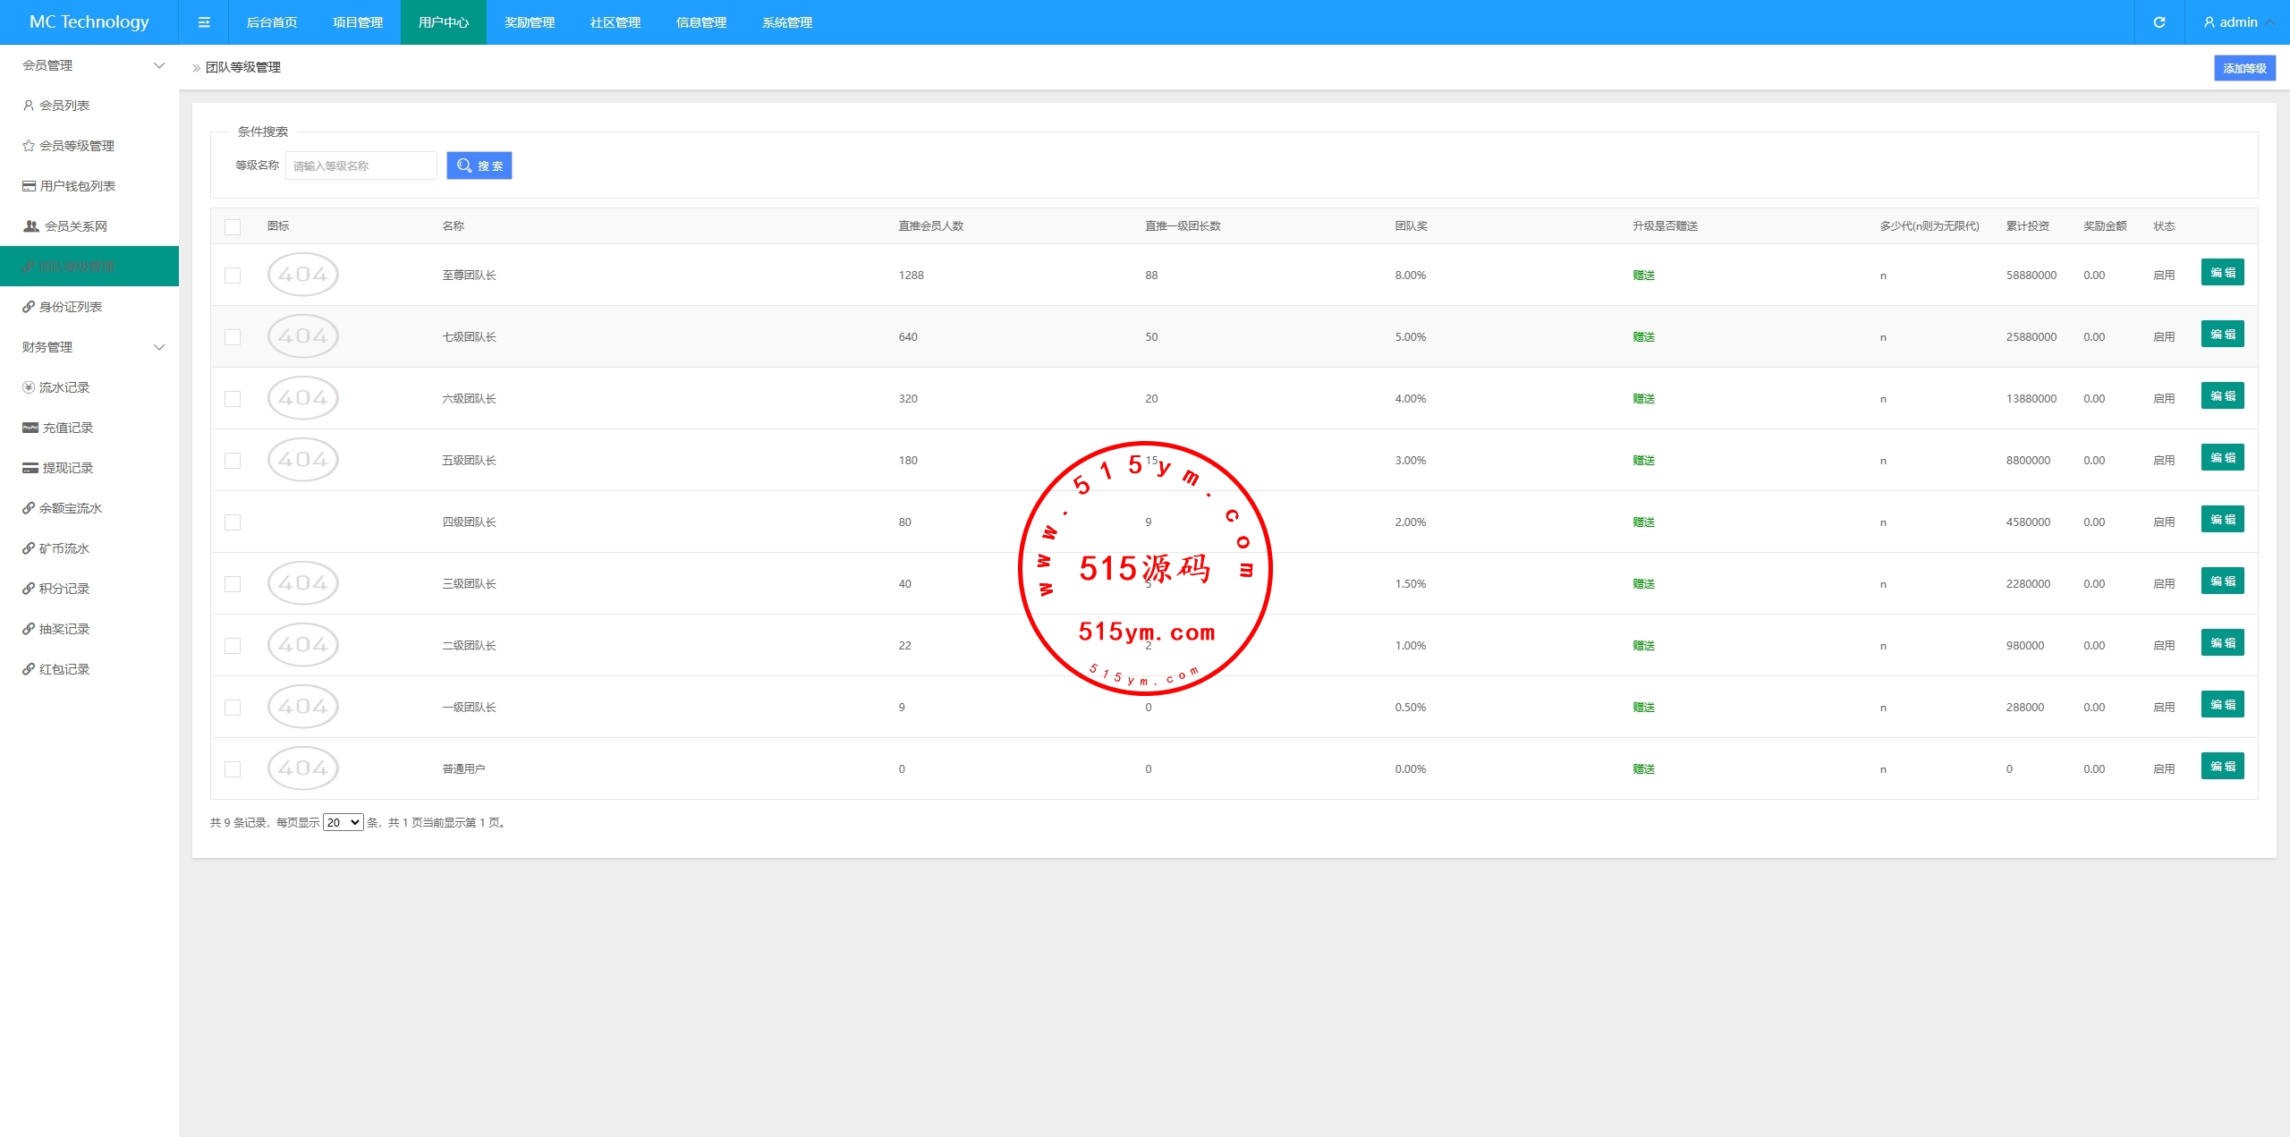Viewport: 2290px width, 1137px height.
Task: Collapse the 会员管理 sidebar section
Action: pos(159,65)
